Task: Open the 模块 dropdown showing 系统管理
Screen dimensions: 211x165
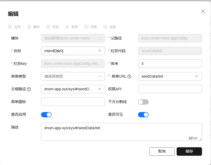Action: pyautogui.click(x=73, y=38)
